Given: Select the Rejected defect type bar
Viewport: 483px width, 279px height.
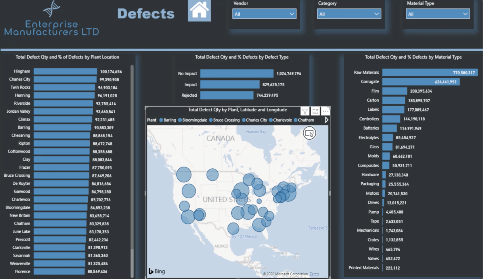Looking at the screenshot, I should (x=227, y=95).
